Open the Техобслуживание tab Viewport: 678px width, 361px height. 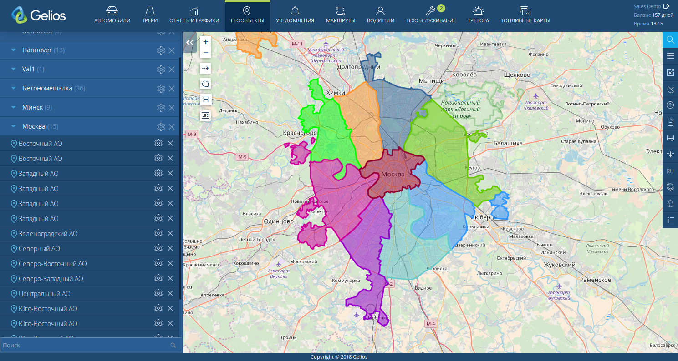tap(431, 15)
